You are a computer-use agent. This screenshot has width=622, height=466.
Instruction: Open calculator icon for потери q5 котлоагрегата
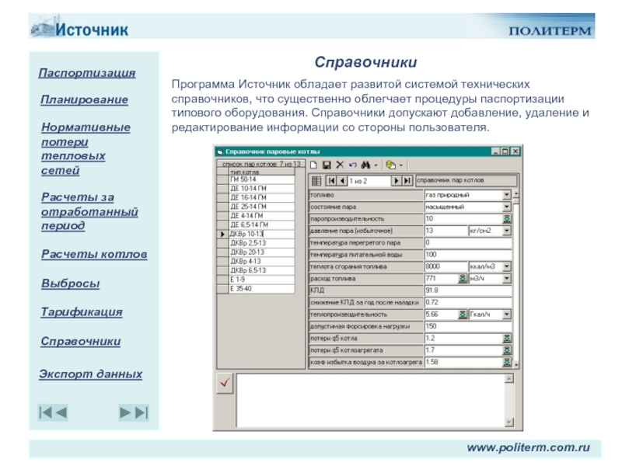(x=507, y=350)
